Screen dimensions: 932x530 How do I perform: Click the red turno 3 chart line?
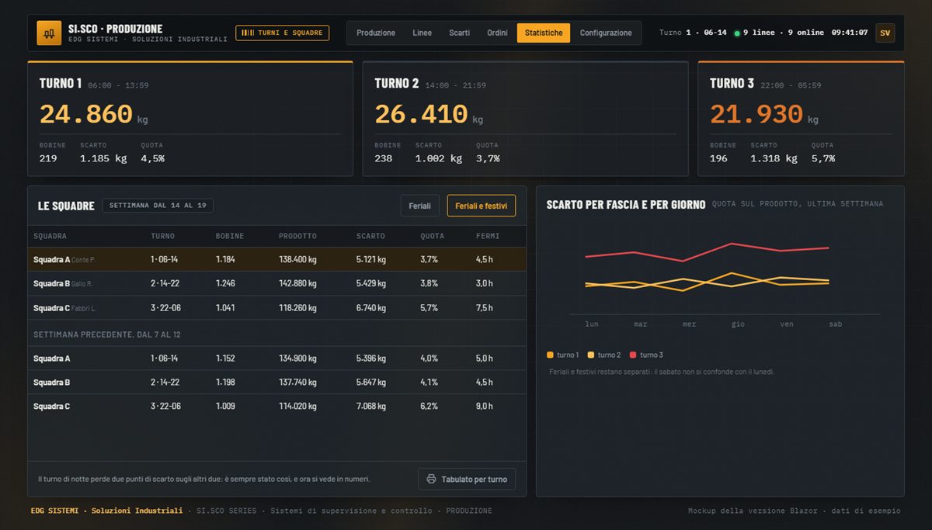point(707,251)
